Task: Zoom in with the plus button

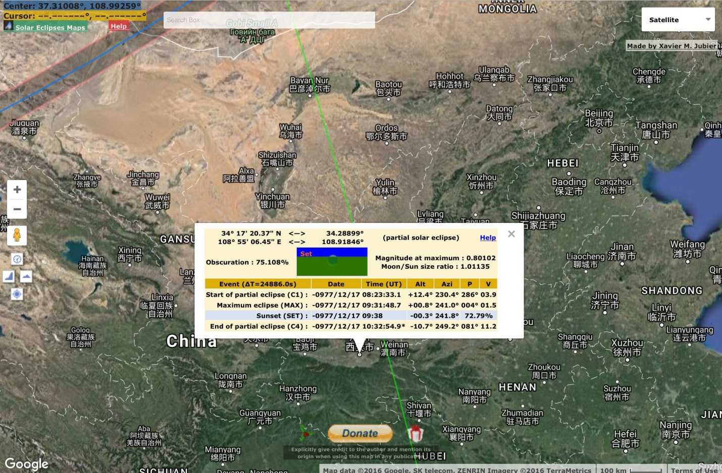Action: (x=17, y=190)
